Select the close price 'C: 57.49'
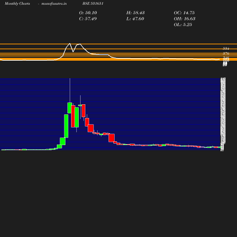Image resolution: width=237 pixels, height=237 pixels. pyautogui.click(x=88, y=19)
